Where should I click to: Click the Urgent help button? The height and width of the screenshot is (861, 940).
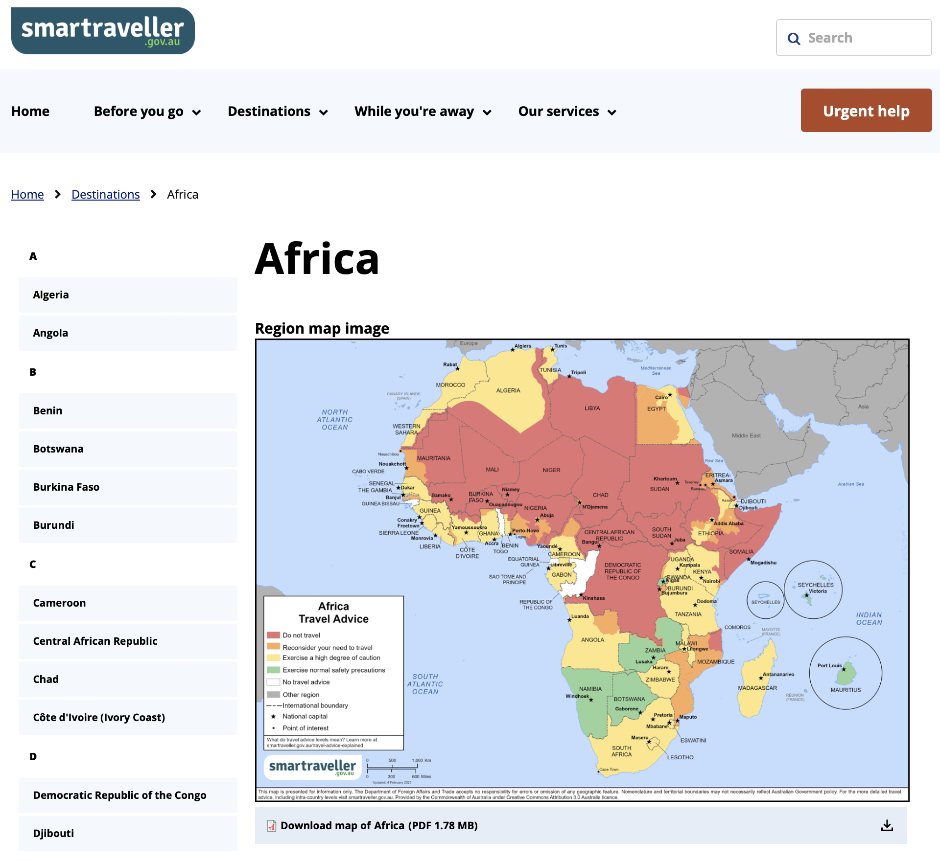coord(866,111)
